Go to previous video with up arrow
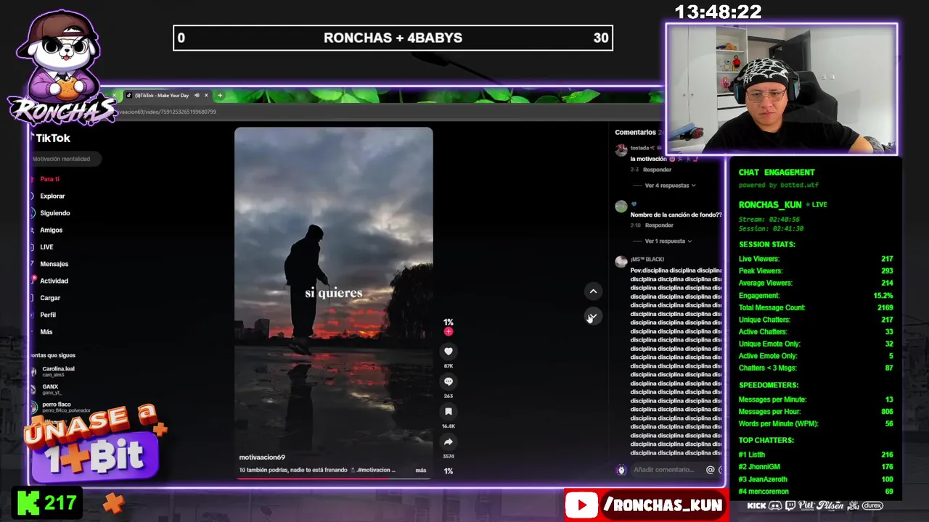This screenshot has height=522, width=929. pyautogui.click(x=593, y=291)
